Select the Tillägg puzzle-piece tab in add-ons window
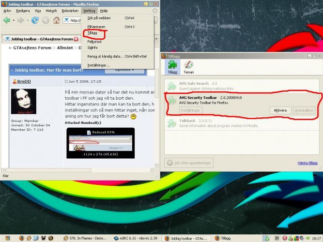The height and width of the screenshot is (242, 323). pyautogui.click(x=172, y=67)
